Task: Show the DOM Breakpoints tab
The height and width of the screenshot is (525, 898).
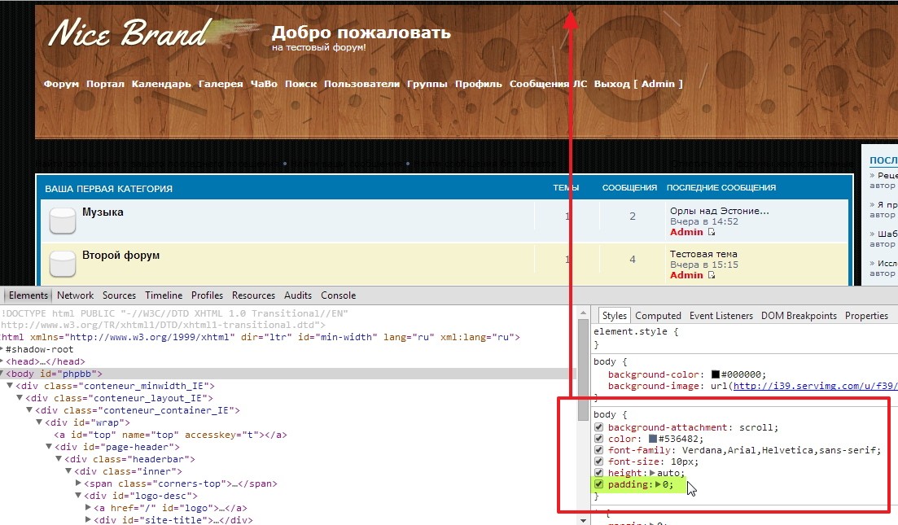Action: click(799, 316)
